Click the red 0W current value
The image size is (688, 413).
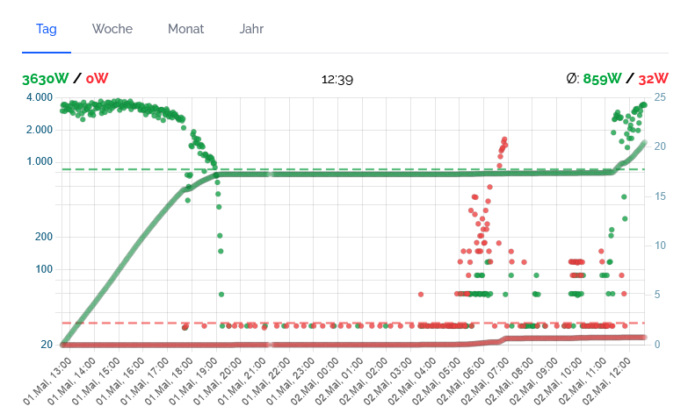click(x=97, y=78)
